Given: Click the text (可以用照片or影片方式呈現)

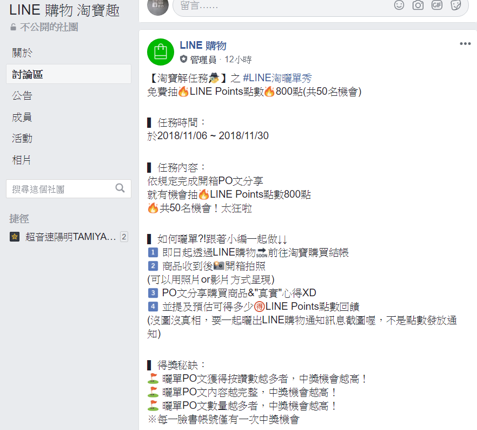Looking at the screenshot, I should pyautogui.click(x=211, y=279).
